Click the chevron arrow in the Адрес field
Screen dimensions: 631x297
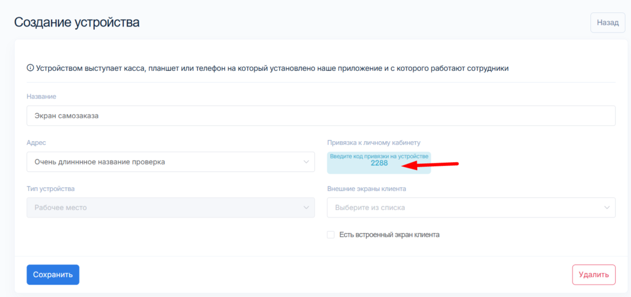point(306,162)
